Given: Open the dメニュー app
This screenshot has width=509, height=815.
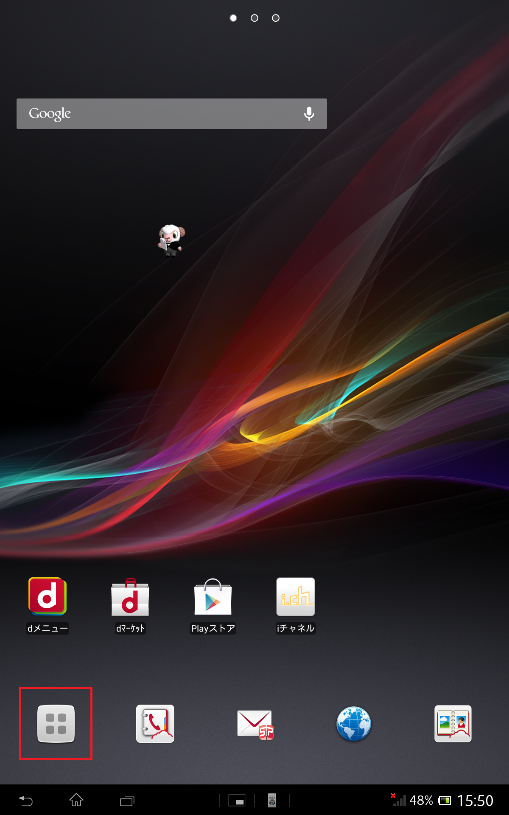Looking at the screenshot, I should [x=48, y=597].
